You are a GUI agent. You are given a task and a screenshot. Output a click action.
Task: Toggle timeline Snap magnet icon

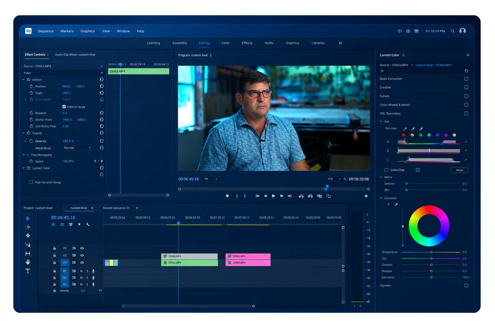click(x=62, y=224)
